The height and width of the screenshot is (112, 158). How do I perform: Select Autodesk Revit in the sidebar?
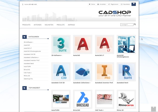click(x=29, y=63)
